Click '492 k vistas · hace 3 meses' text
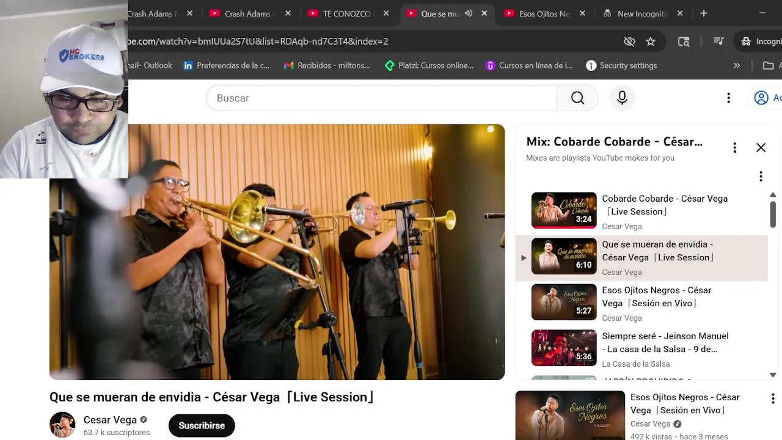This screenshot has width=782, height=440. coord(679,437)
